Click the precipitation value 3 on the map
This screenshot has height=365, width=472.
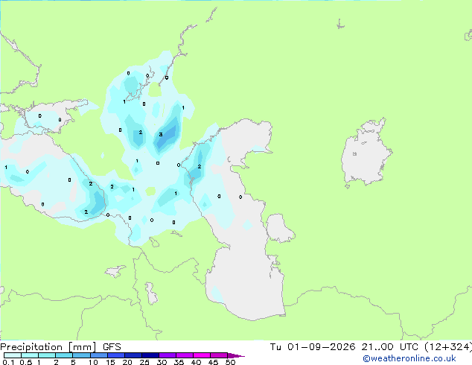161,134
